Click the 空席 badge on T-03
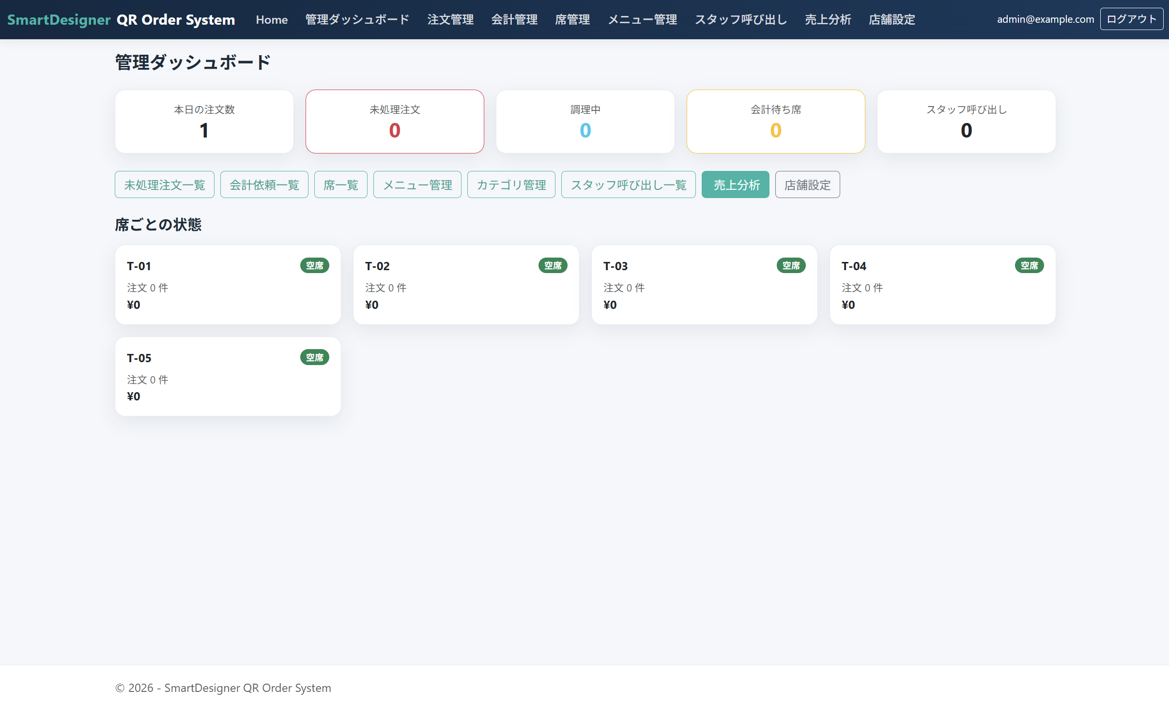This screenshot has height=704, width=1169. coord(791,265)
